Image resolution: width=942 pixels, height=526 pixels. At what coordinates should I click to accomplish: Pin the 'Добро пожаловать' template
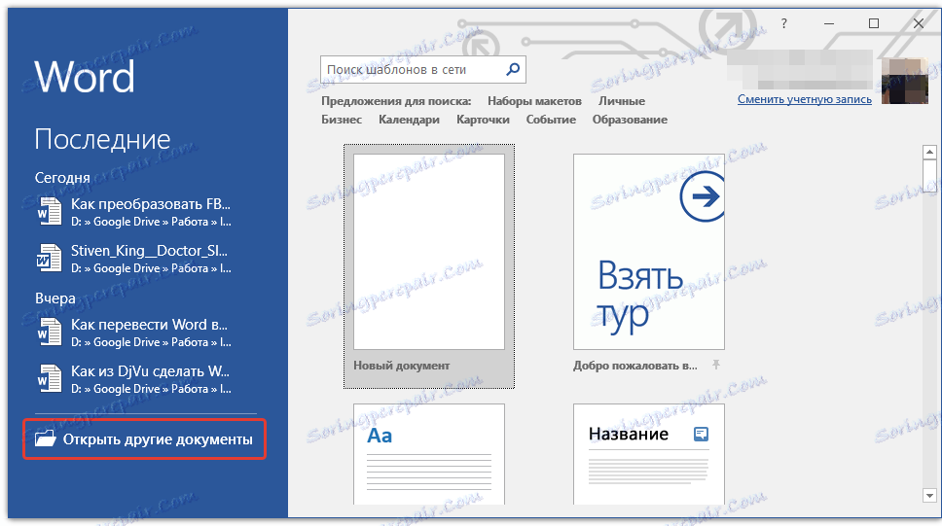(716, 365)
